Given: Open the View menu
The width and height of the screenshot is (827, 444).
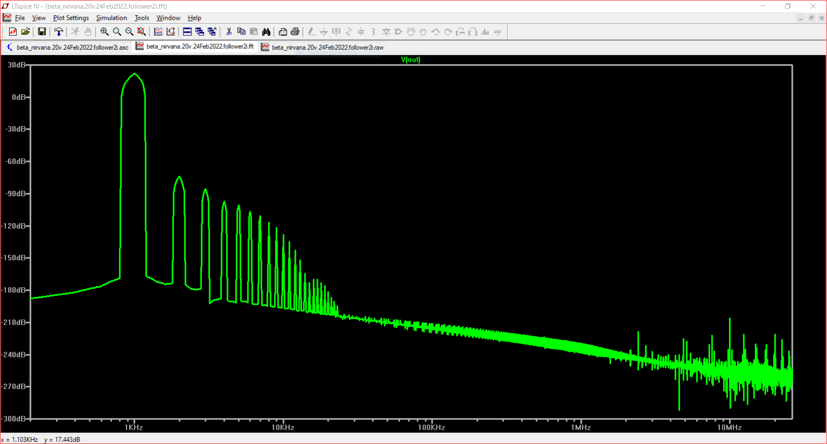Looking at the screenshot, I should (39, 18).
